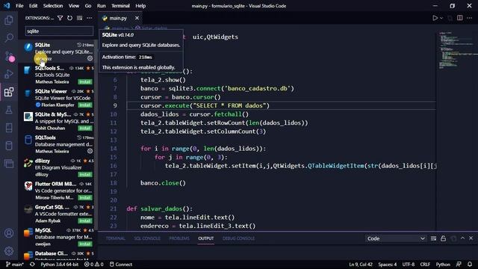This screenshot has height=269, width=478.
Task: Maximize the bottom panel size
Action: click(x=462, y=238)
